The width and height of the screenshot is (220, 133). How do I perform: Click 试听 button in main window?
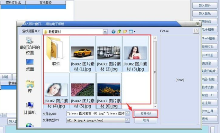pos(6,77)
